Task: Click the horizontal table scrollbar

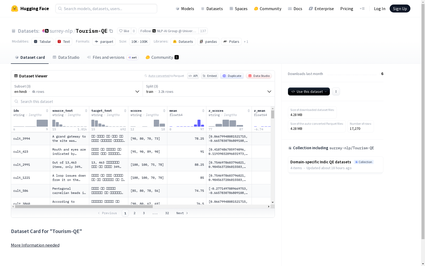Action: 84,206
